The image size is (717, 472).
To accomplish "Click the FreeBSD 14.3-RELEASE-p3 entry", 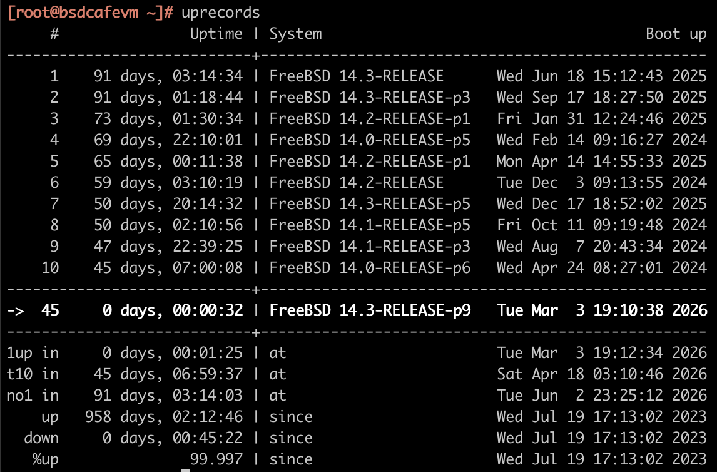I will coord(369,98).
